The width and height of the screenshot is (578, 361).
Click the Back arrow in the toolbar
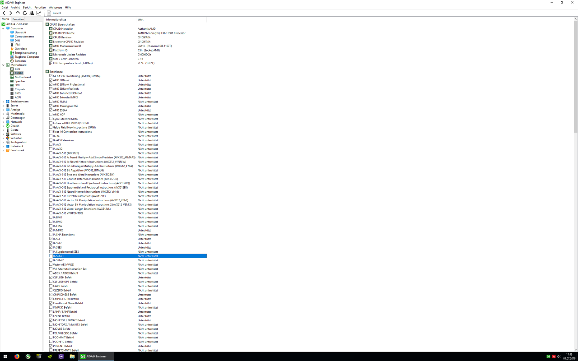4,13
